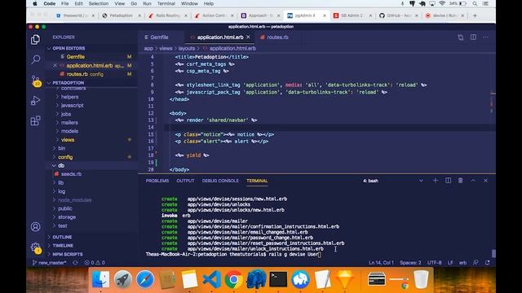This screenshot has height=293, width=522.
Task: Click the erb language mode indicator
Action: pos(462,262)
